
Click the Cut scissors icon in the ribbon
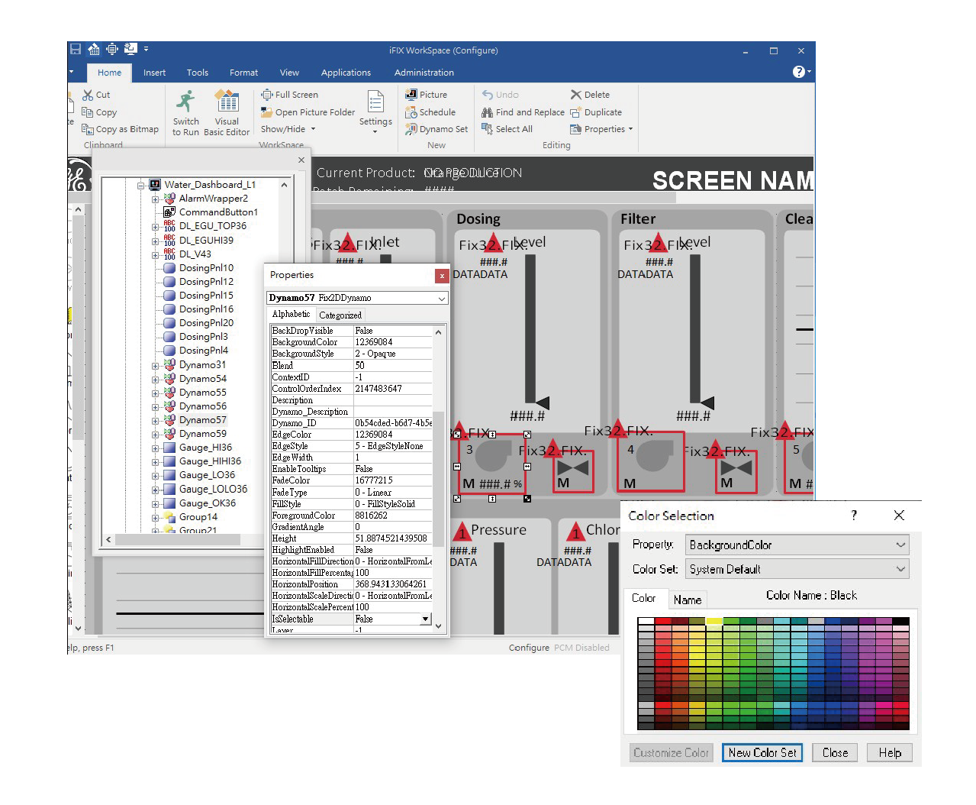pos(88,95)
